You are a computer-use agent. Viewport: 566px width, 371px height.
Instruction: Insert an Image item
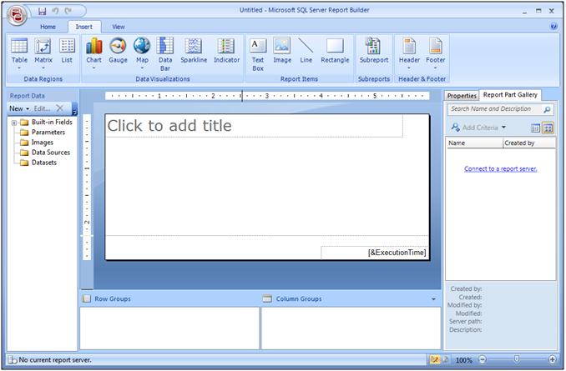pyautogui.click(x=282, y=51)
